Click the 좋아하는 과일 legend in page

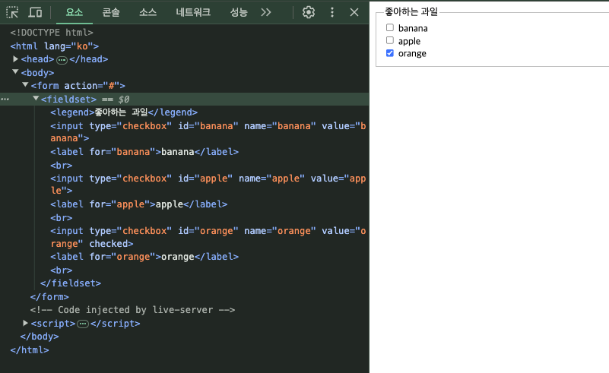pyautogui.click(x=411, y=12)
